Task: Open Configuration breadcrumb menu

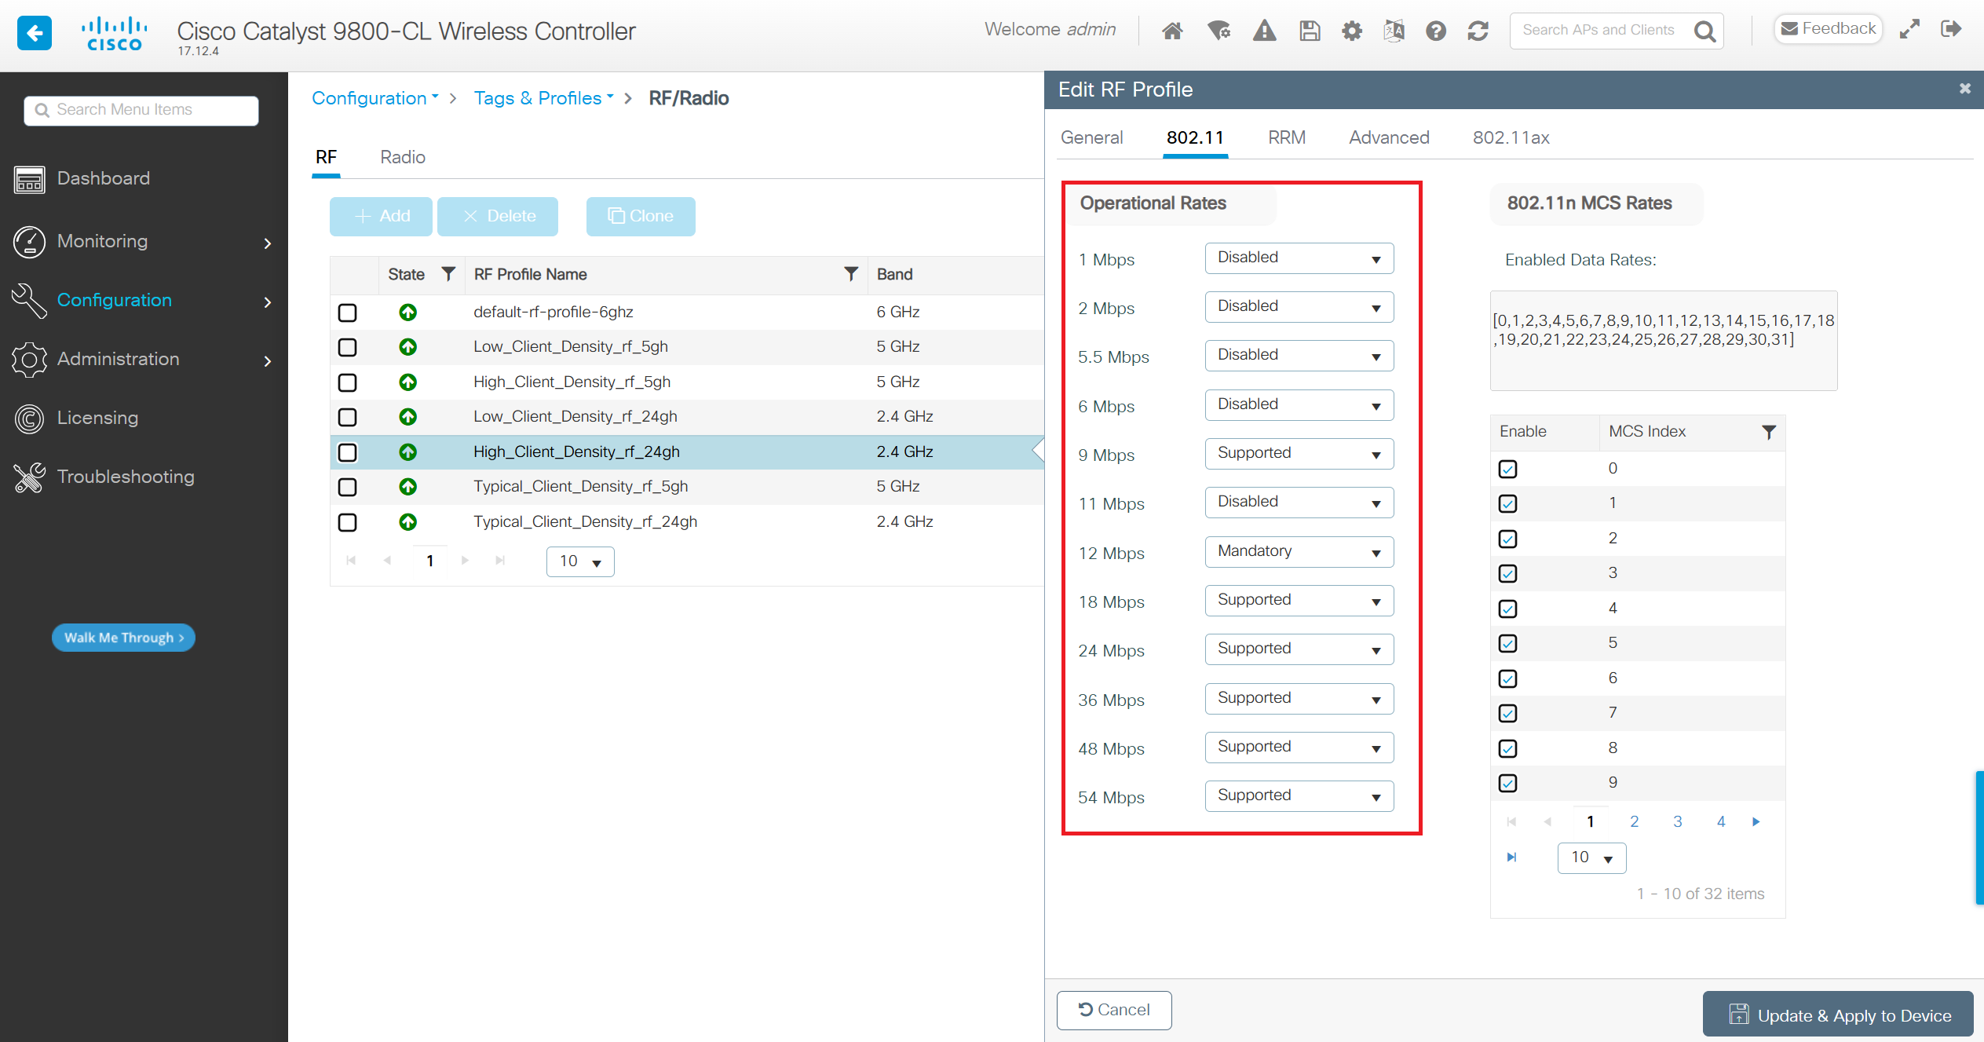Action: click(375, 98)
